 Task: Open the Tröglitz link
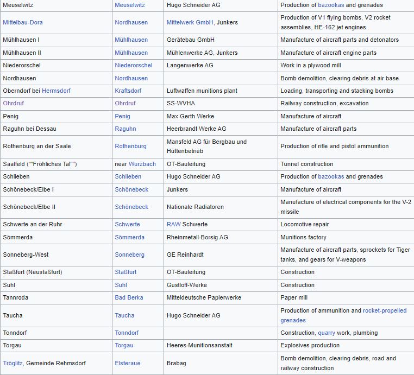[12, 363]
